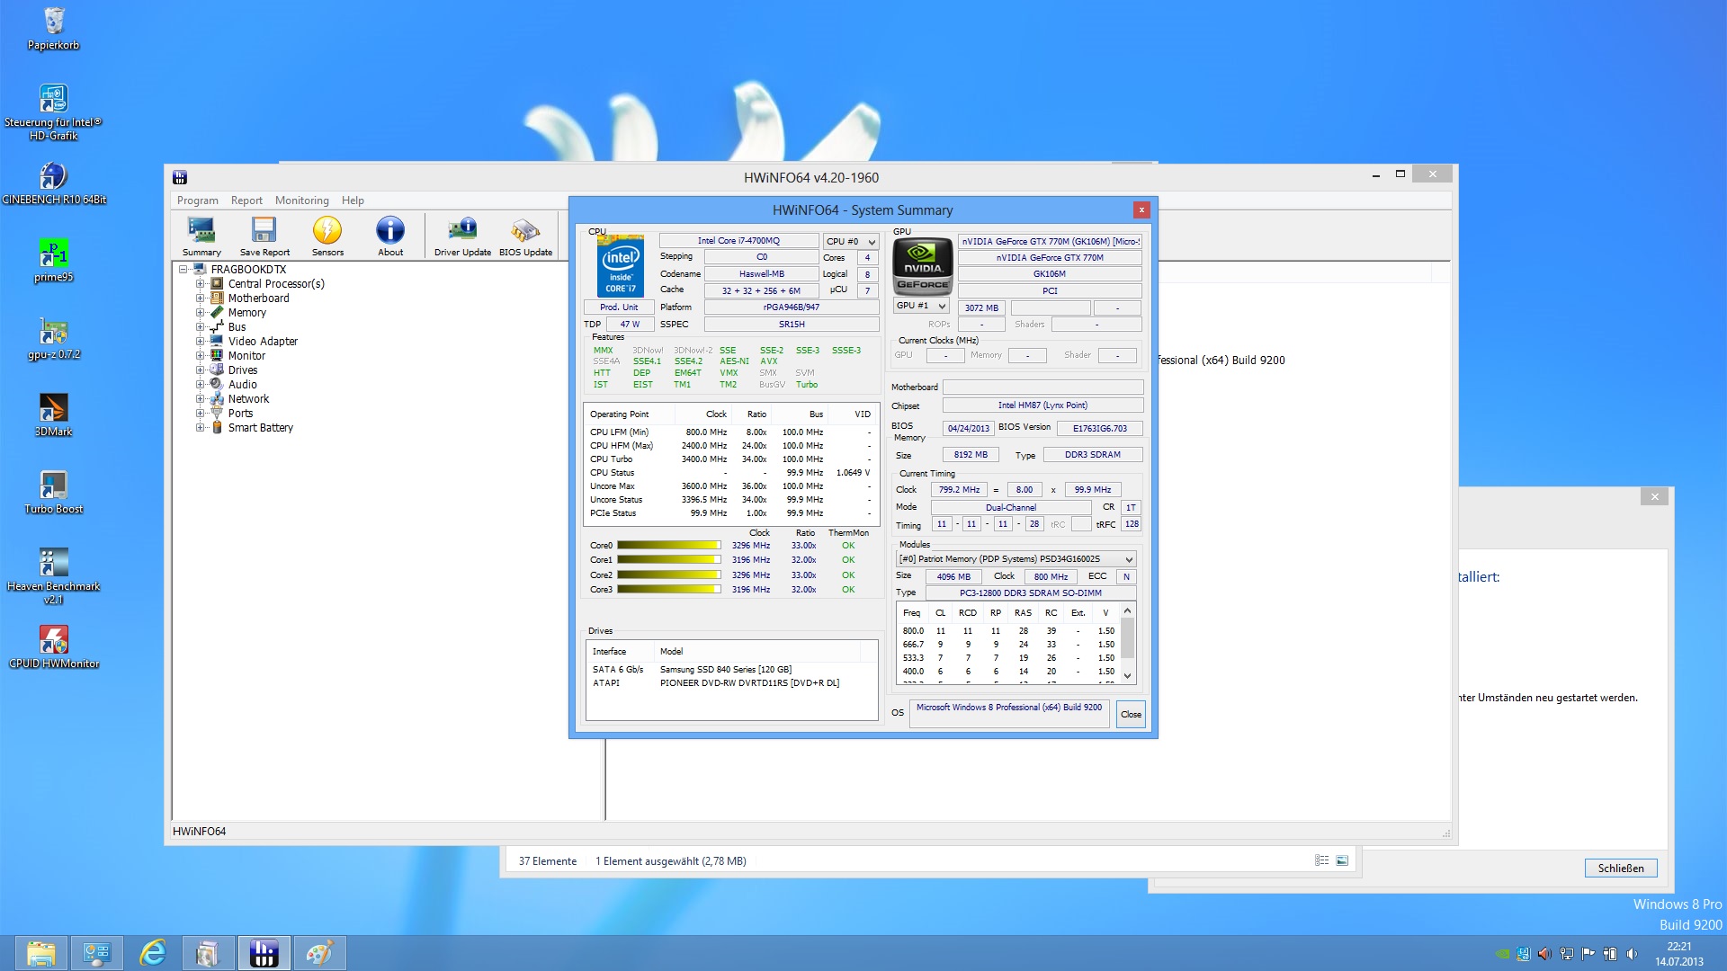Click the Save Report toolbar icon
This screenshot has height=971, width=1727.
pyautogui.click(x=264, y=236)
